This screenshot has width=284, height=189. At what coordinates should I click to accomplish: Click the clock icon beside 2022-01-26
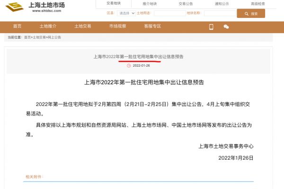[x=129, y=65]
